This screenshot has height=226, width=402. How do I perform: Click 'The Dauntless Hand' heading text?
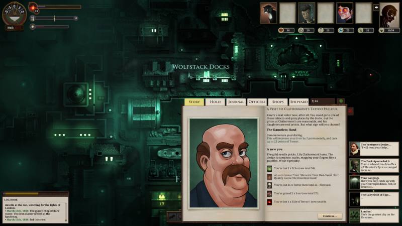(x=281, y=130)
